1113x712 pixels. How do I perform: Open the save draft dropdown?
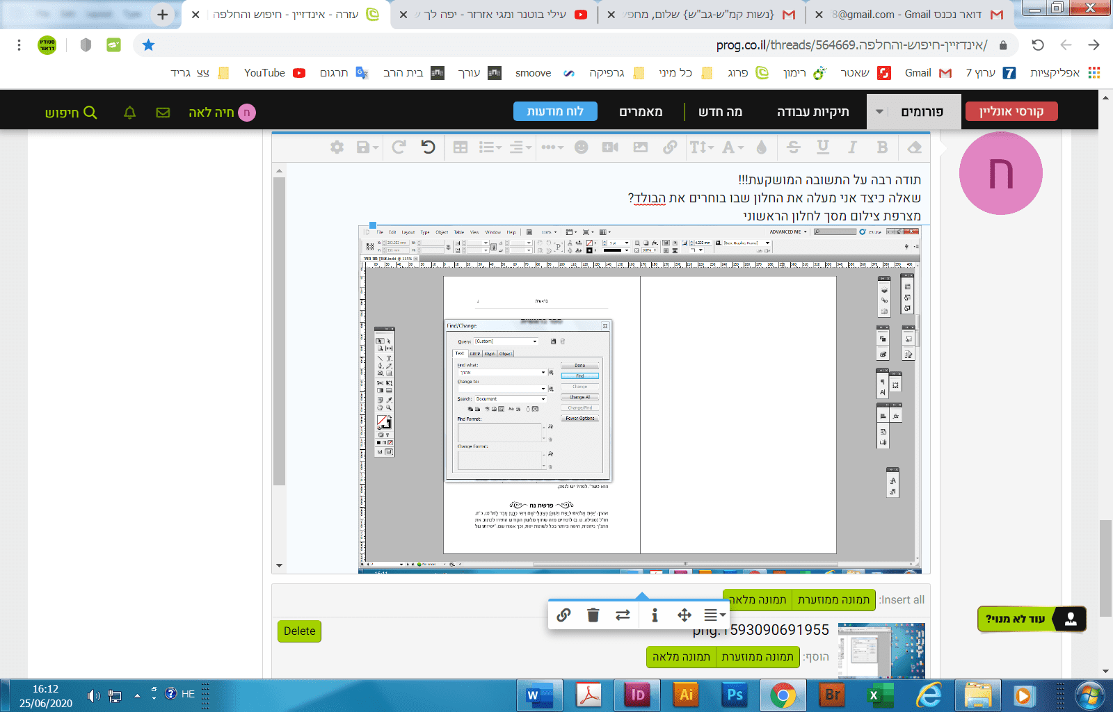coord(367,147)
